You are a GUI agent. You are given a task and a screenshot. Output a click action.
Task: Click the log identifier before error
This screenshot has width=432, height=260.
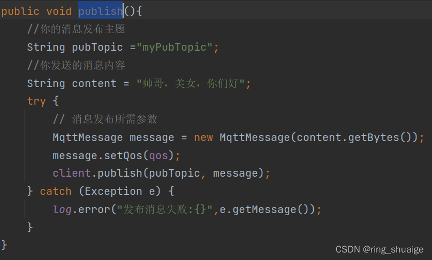tap(62, 210)
